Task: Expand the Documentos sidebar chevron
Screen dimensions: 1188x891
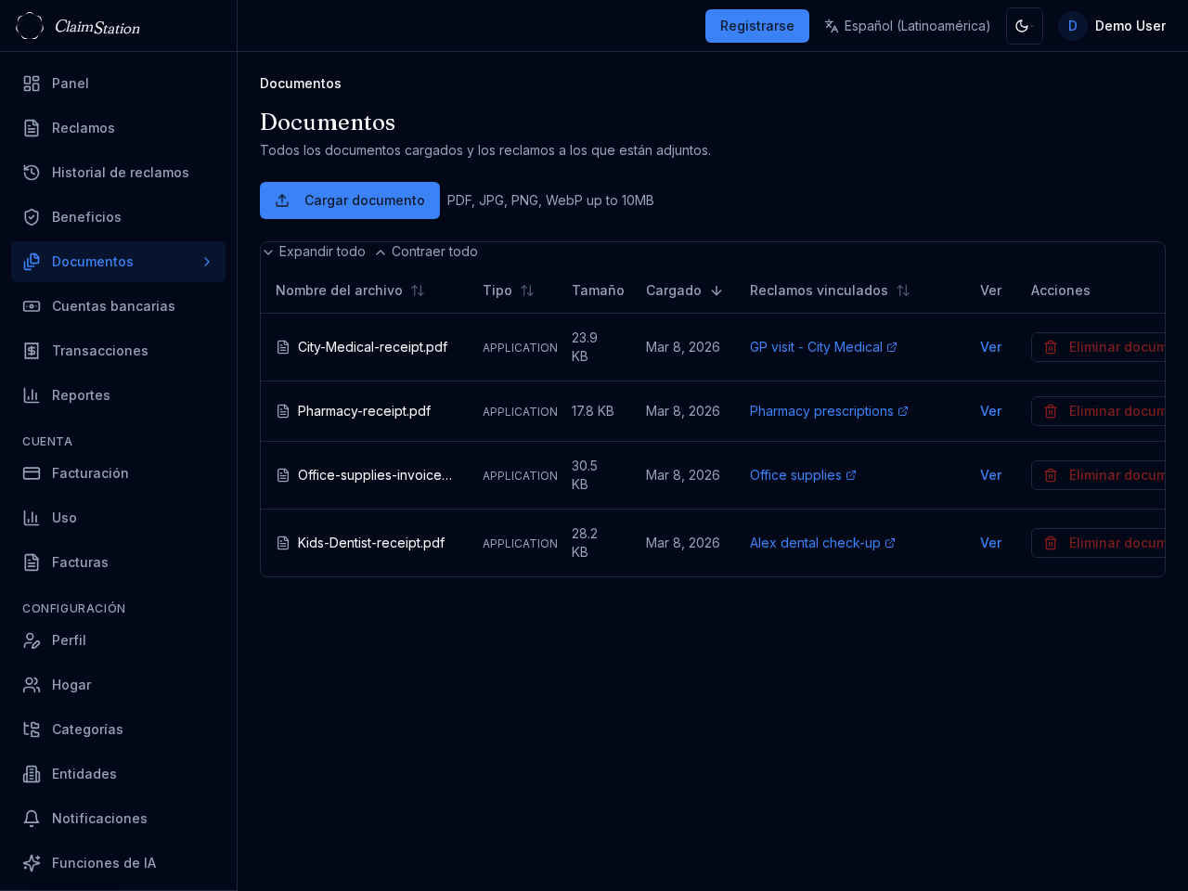Action: (207, 262)
